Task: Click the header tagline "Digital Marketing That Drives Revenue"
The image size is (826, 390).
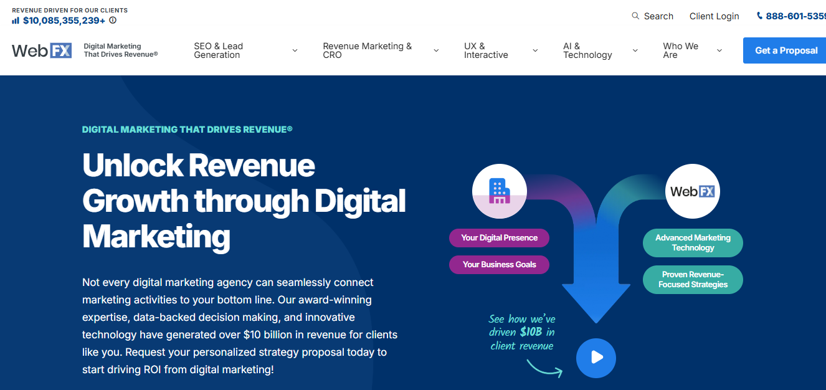Action: tap(121, 50)
